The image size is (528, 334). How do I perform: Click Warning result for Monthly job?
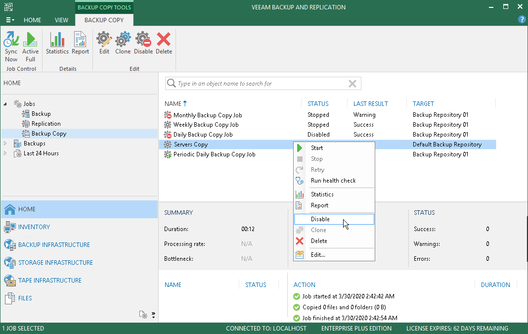(x=364, y=115)
